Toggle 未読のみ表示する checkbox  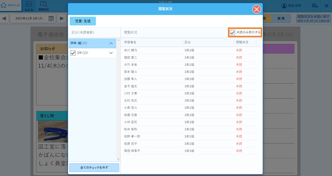pyautogui.click(x=233, y=32)
